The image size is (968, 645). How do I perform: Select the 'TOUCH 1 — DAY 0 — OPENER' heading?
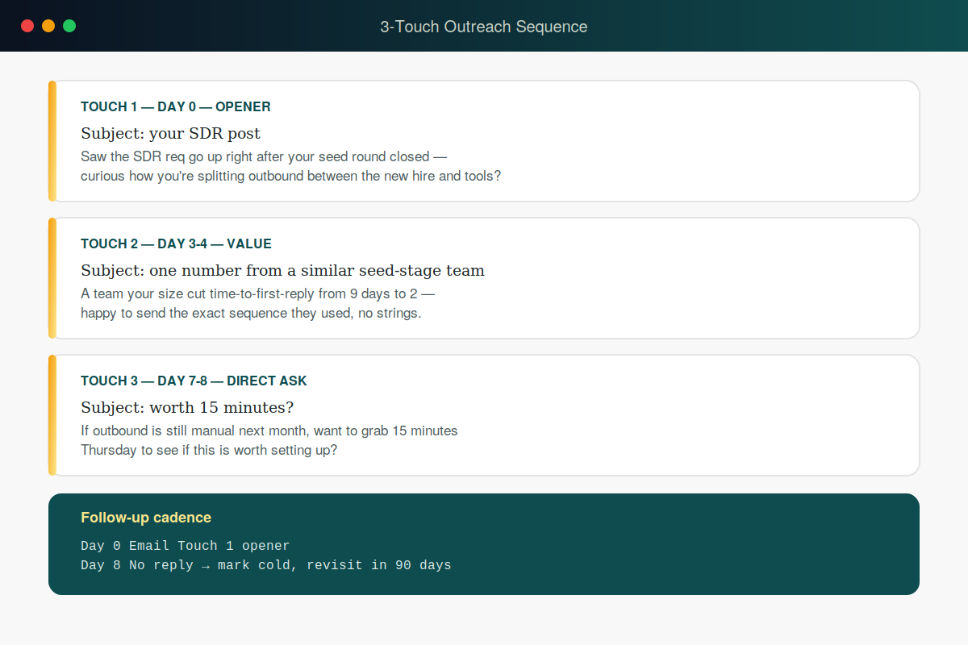(x=176, y=106)
